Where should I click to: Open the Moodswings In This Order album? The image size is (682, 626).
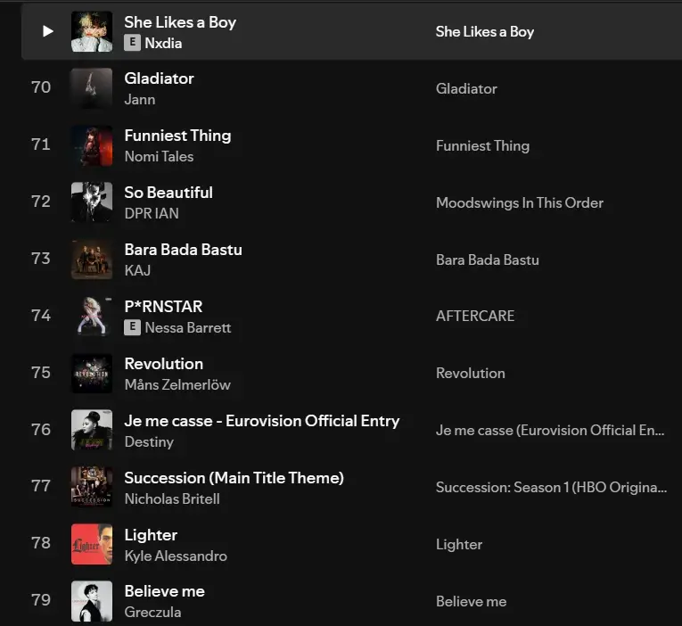[519, 202]
